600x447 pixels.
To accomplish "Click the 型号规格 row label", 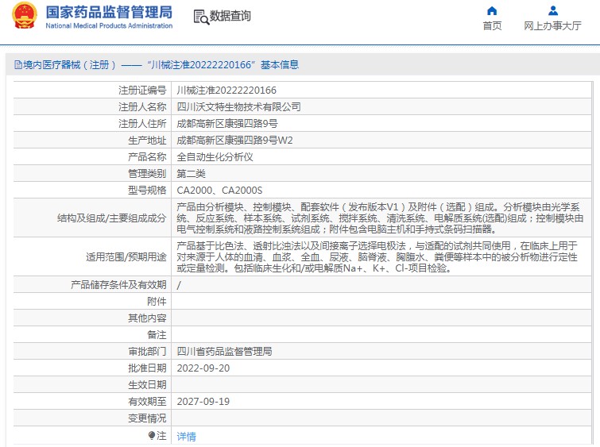I will [x=147, y=191].
